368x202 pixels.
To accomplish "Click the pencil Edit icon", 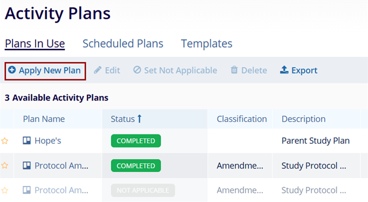I will point(98,70).
